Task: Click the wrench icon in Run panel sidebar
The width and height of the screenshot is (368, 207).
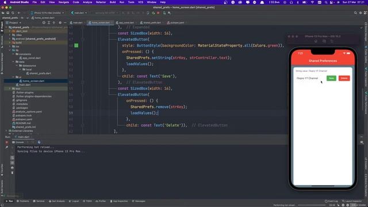Action: tap(6, 147)
